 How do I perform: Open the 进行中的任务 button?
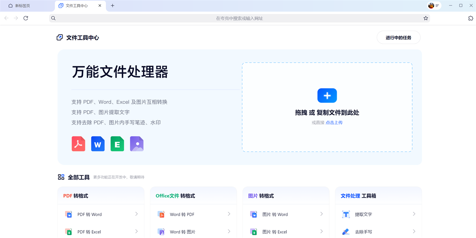[x=398, y=38]
